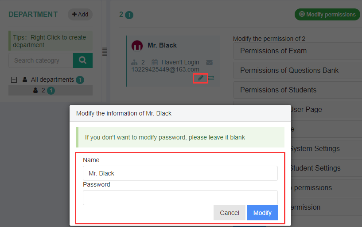Click the magnifier search button
362x227 pixels.
click(83, 60)
